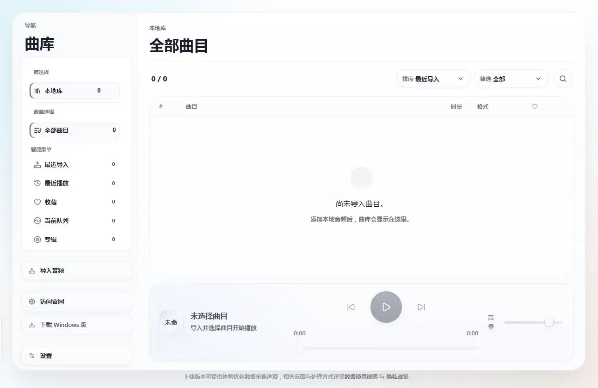Skip to previous track
This screenshot has width=598, height=388.
pyautogui.click(x=351, y=307)
